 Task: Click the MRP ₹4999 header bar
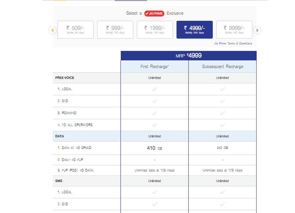[189, 56]
